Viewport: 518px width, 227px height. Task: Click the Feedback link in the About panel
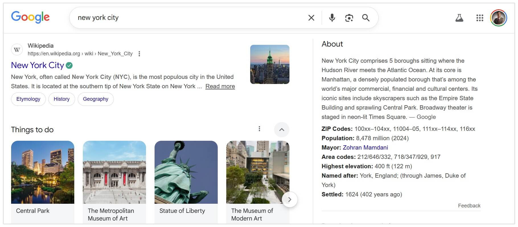(469, 205)
